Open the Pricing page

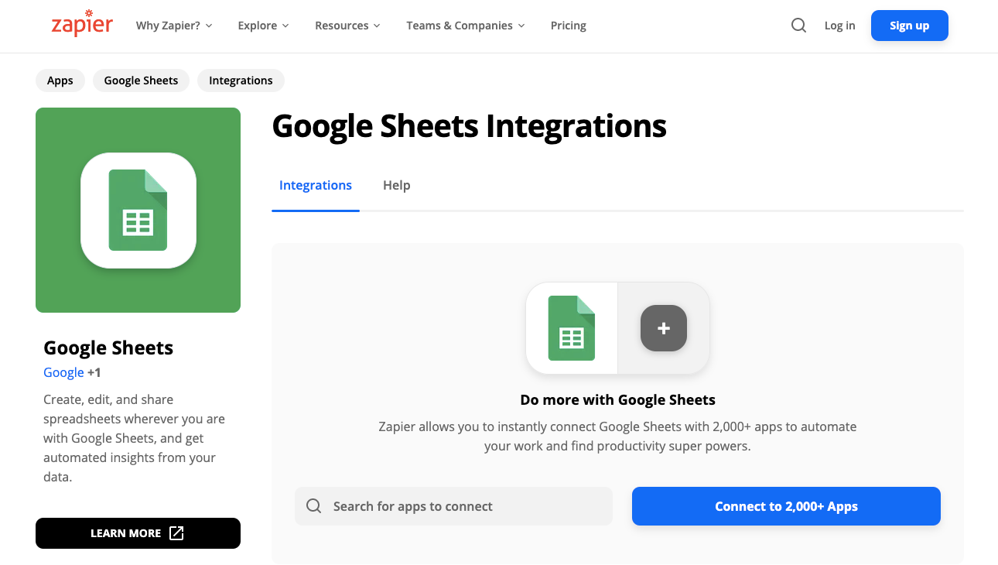(x=569, y=25)
